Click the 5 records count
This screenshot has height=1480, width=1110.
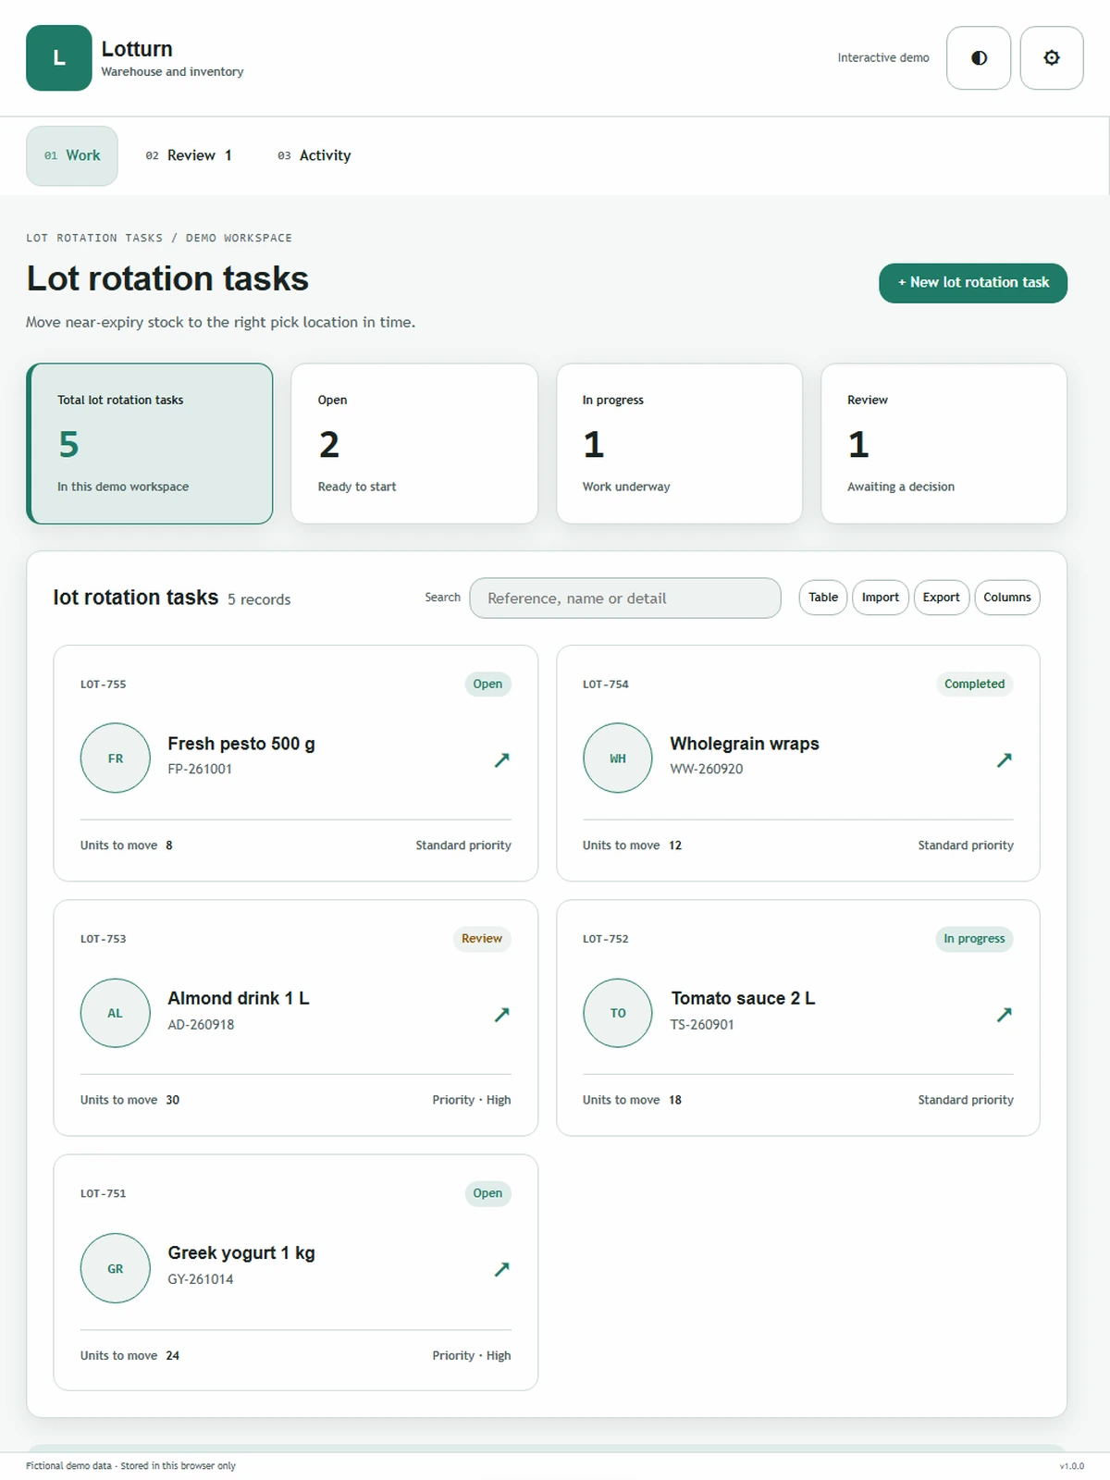tap(259, 599)
